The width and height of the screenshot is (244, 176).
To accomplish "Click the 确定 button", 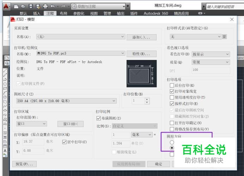I will [159, 164].
